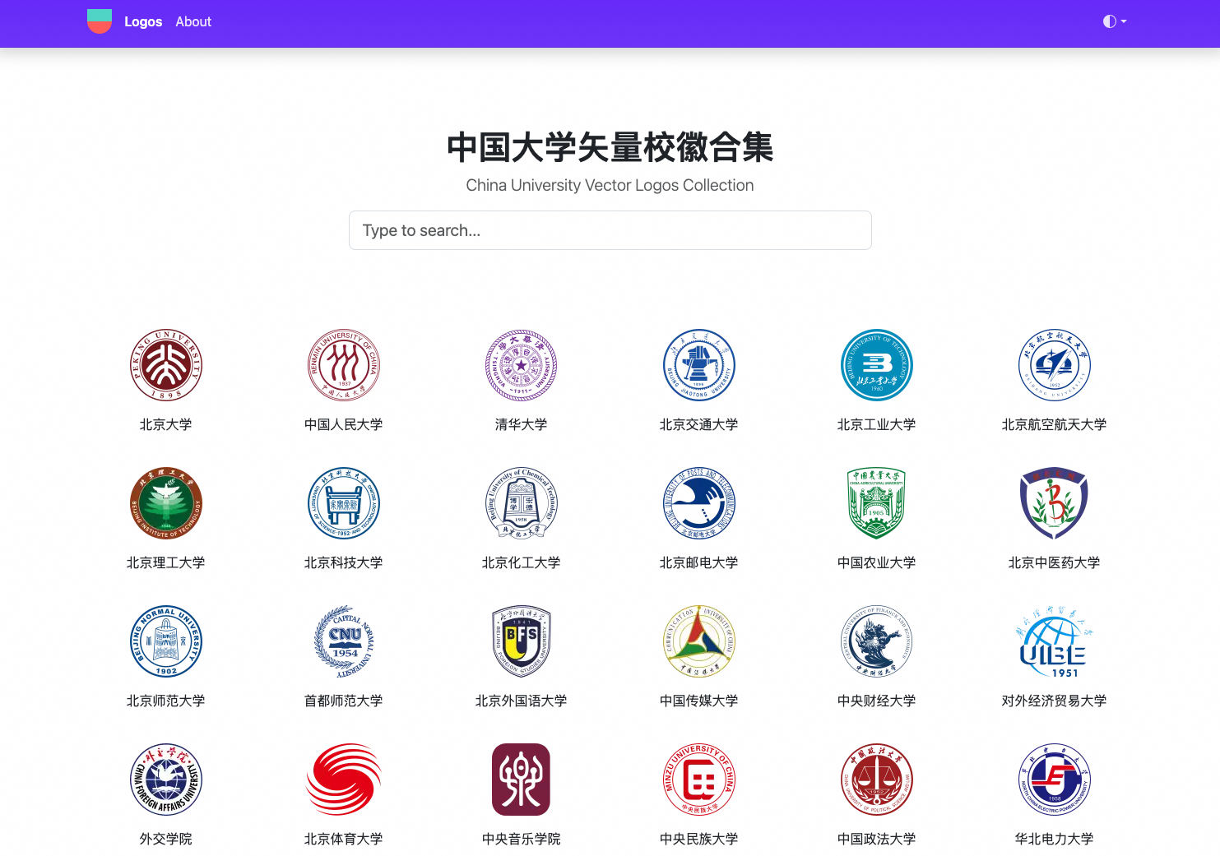The height and width of the screenshot is (856, 1220).
Task: Select the 中央民族大学 logo
Action: [x=699, y=780]
